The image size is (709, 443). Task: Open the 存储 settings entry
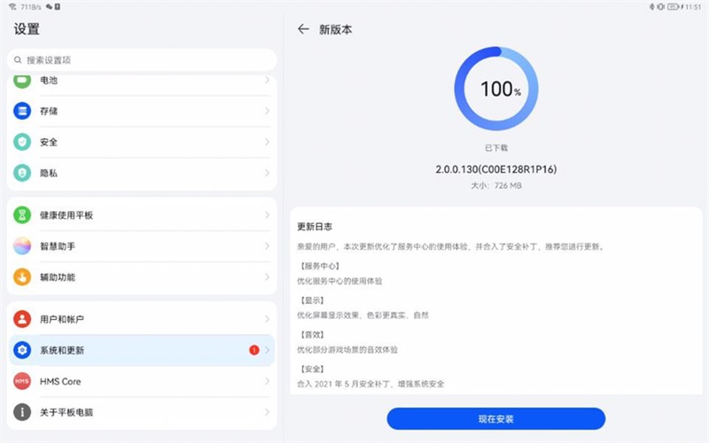(142, 111)
